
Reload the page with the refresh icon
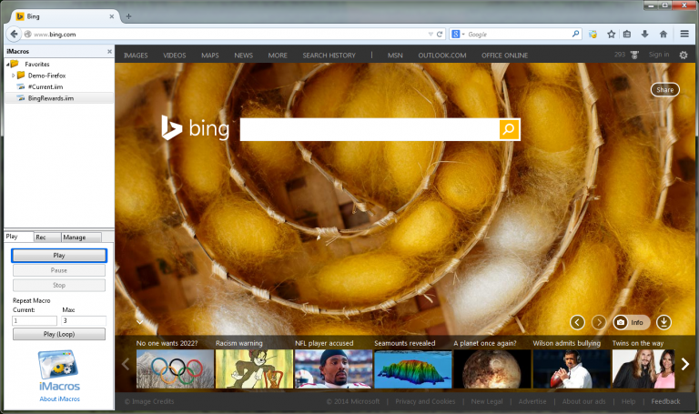coord(440,34)
